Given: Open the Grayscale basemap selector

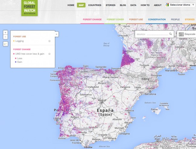Looking at the screenshot, I should [x=186, y=34].
